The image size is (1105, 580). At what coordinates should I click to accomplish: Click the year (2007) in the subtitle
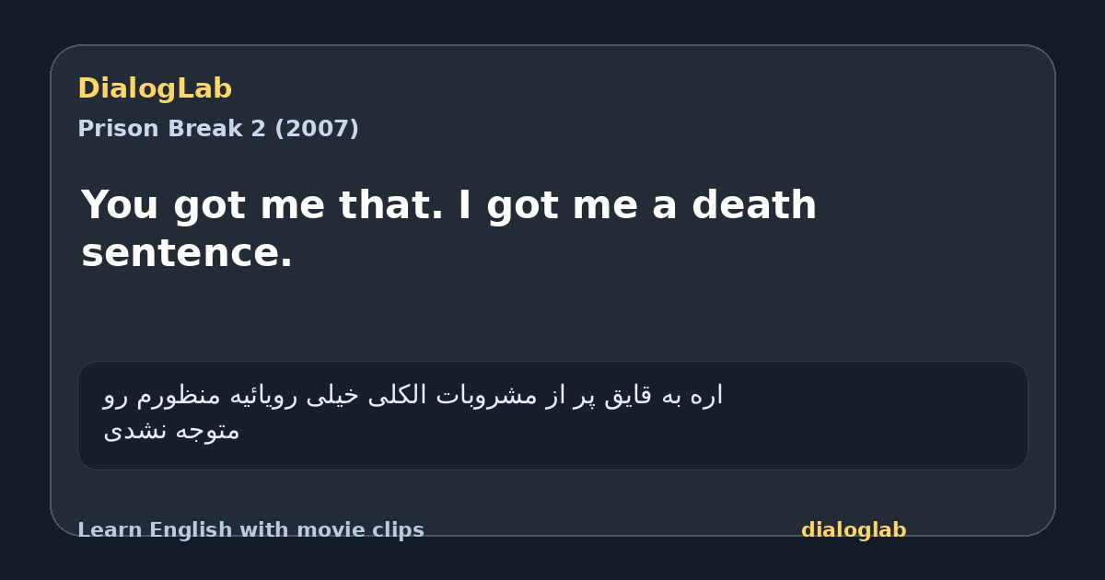click(x=317, y=129)
